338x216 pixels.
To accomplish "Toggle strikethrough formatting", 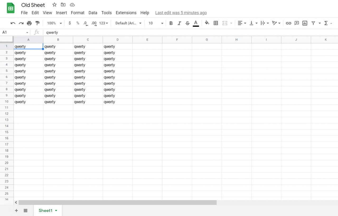I will coord(187,23).
